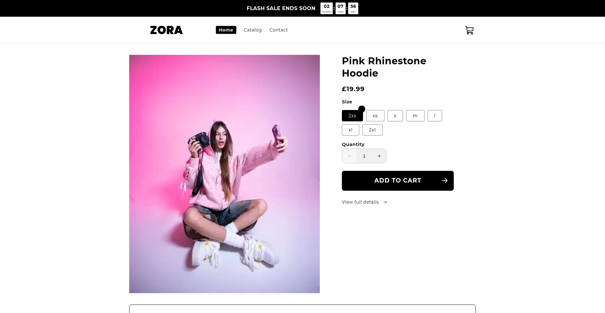Select size xs
This screenshot has height=313, width=605.
[x=375, y=116]
